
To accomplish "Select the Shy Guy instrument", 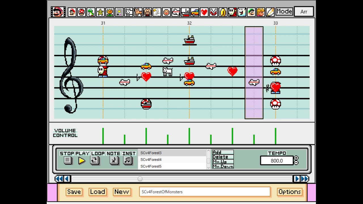I will (x=232, y=12).
